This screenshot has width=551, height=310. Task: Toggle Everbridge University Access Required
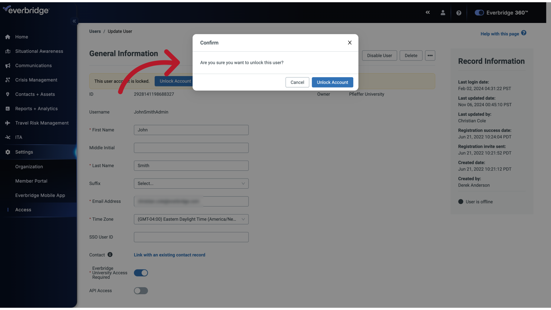click(140, 272)
